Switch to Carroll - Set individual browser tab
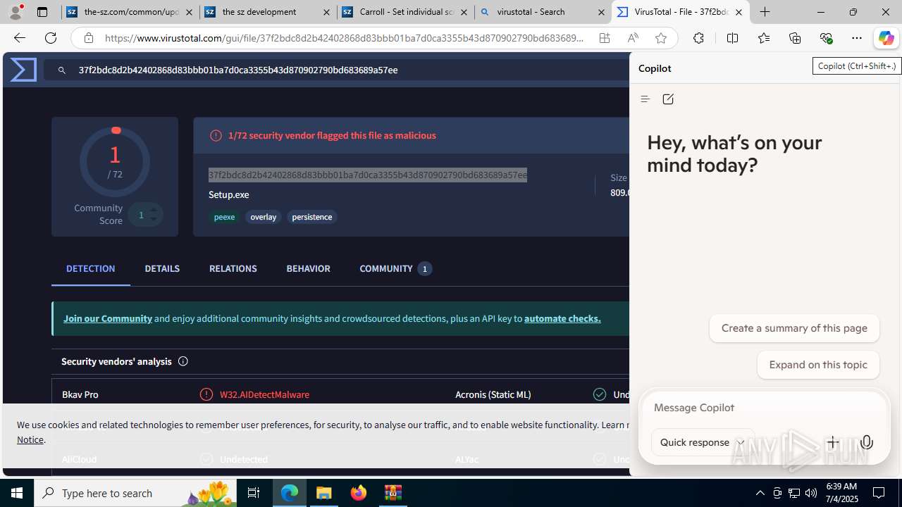902x507 pixels. [x=405, y=12]
